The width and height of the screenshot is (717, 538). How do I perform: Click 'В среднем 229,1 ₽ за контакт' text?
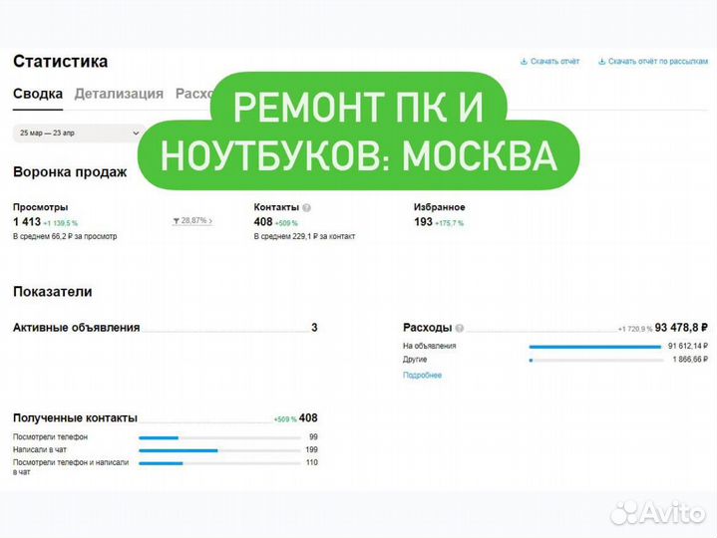pyautogui.click(x=304, y=236)
